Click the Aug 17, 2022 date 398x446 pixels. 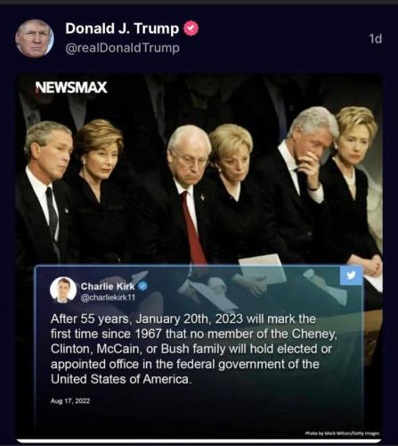pyautogui.click(x=70, y=401)
